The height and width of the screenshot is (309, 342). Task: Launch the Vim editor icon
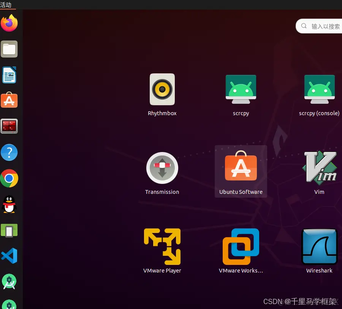319,168
